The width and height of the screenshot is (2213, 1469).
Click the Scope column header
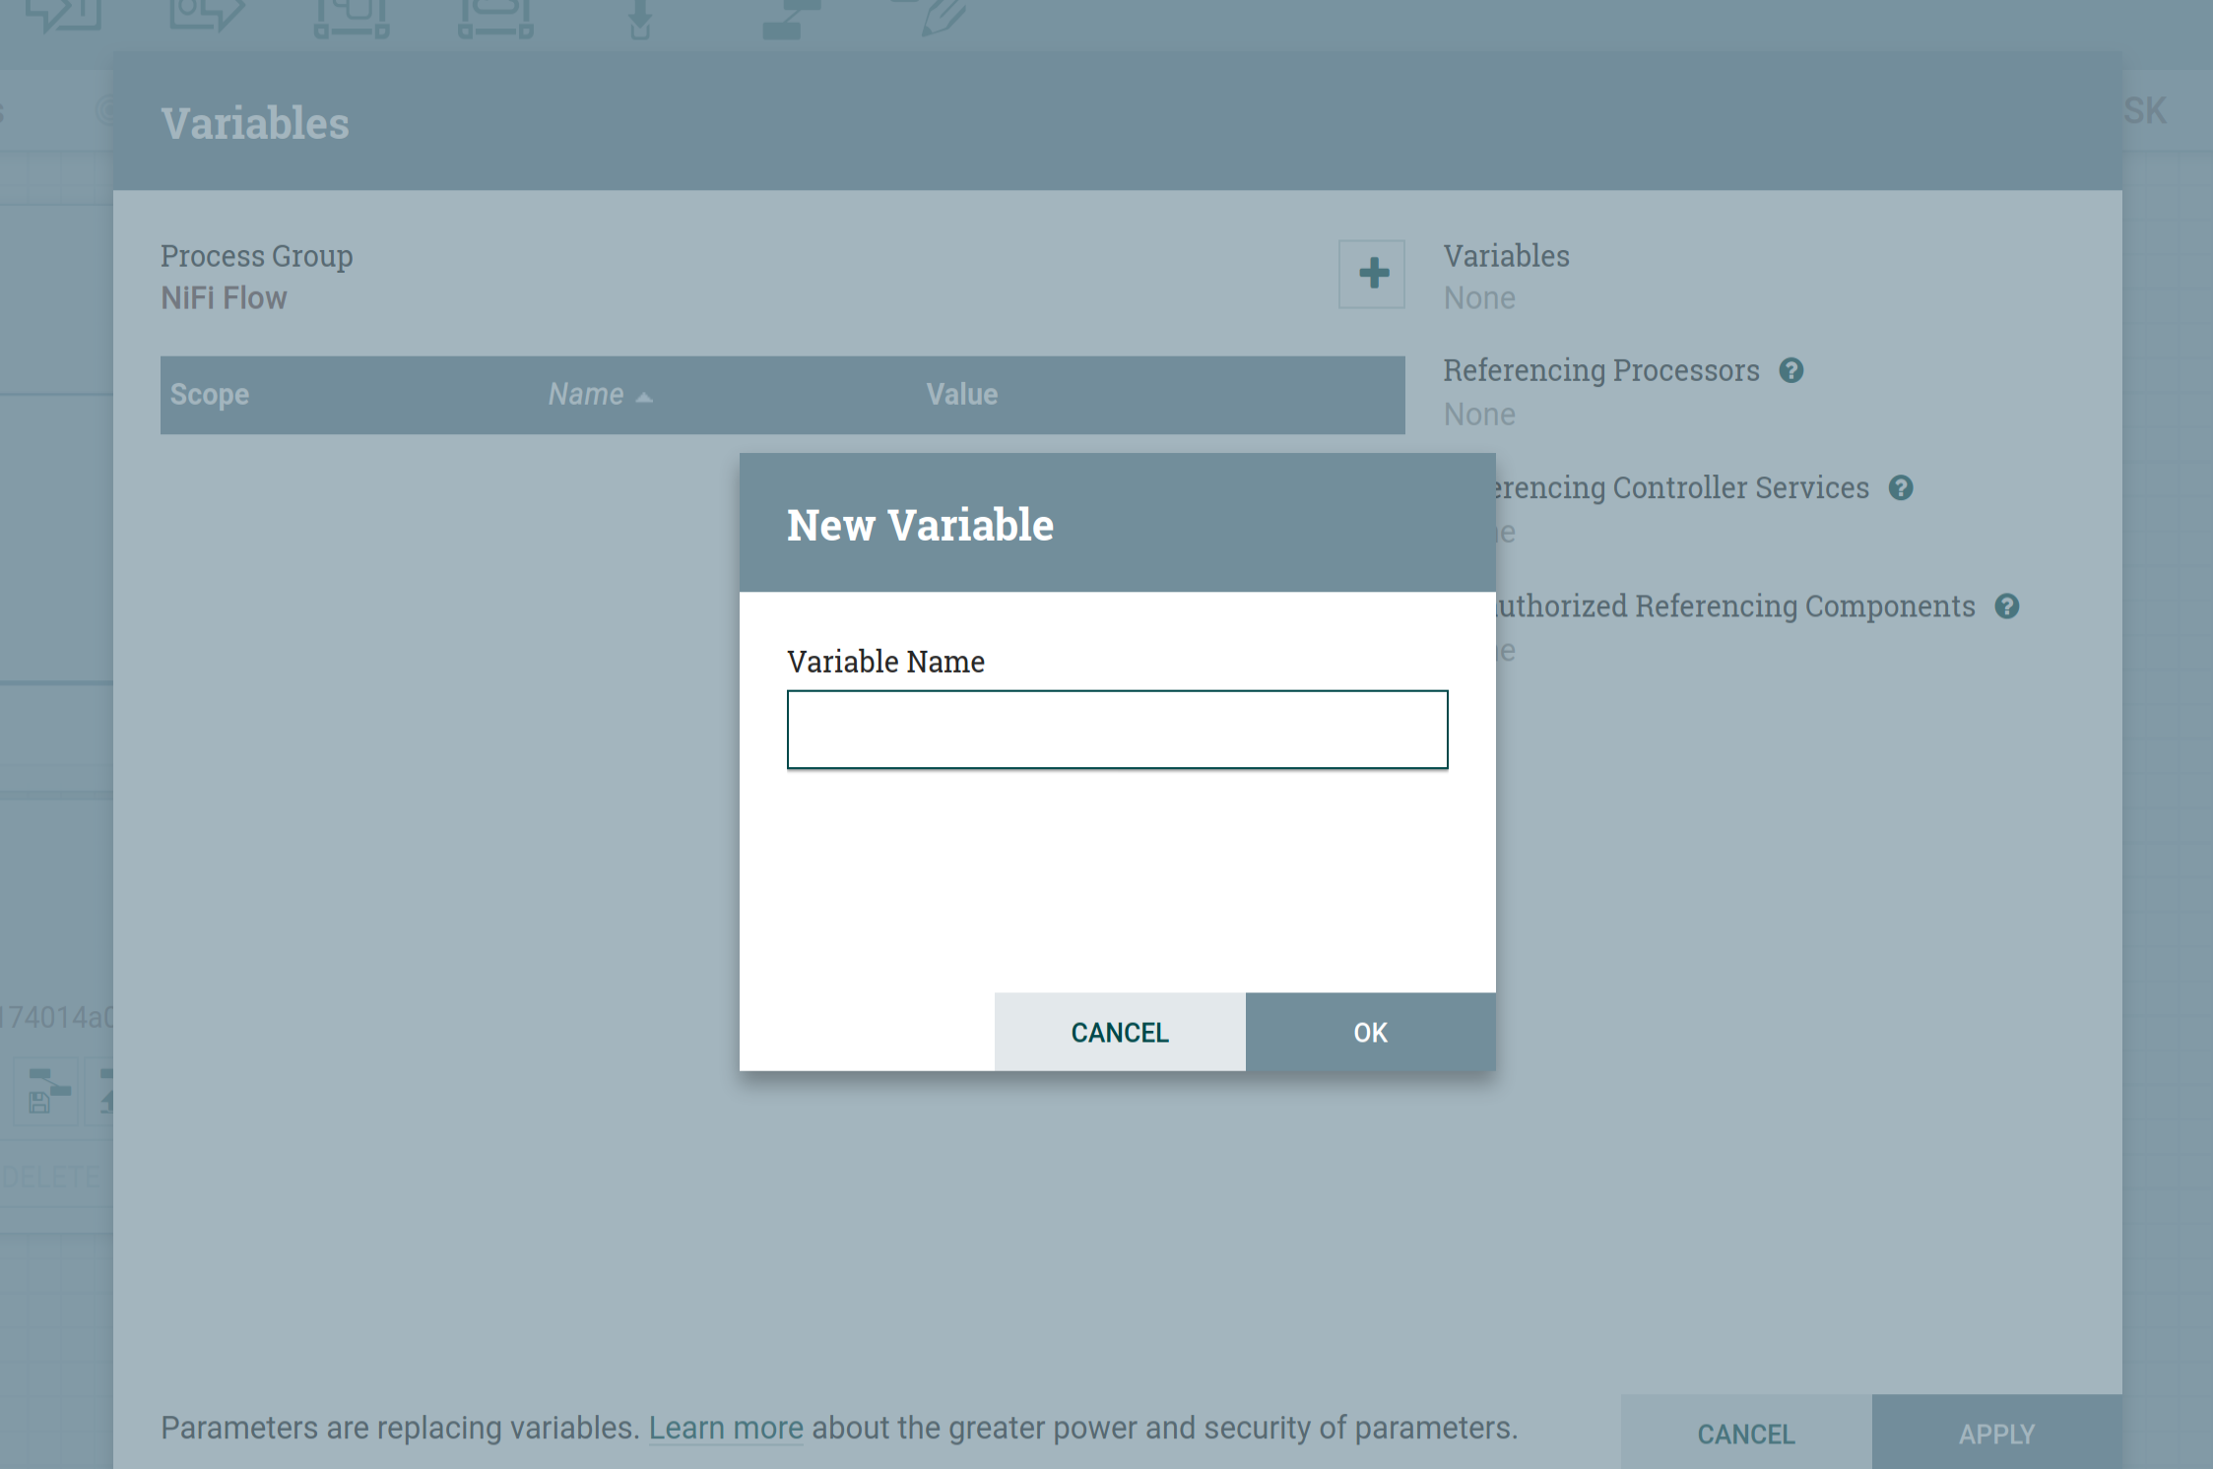click(x=210, y=395)
